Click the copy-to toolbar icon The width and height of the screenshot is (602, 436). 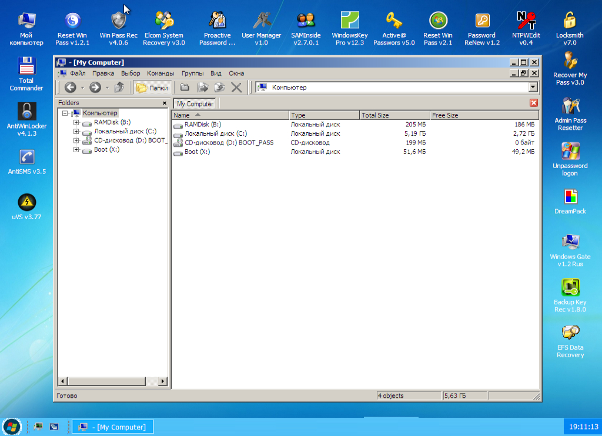[x=203, y=88]
